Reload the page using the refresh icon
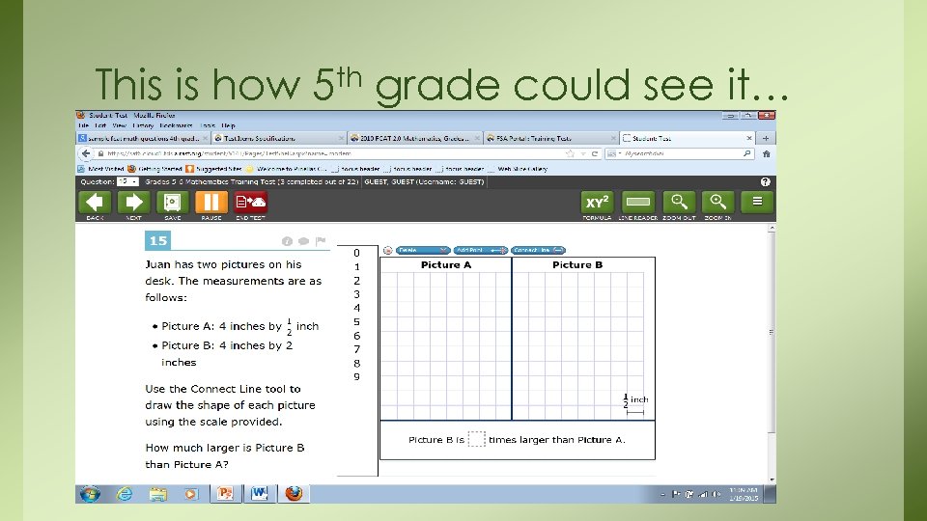Viewport: 927px width, 521px height. (x=595, y=153)
